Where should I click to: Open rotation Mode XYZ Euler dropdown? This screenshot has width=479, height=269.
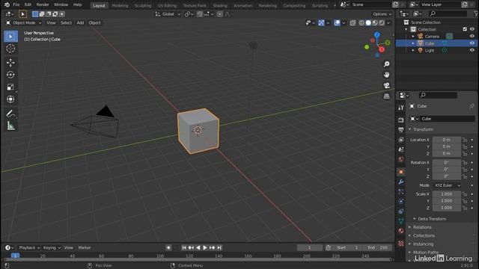click(x=447, y=185)
